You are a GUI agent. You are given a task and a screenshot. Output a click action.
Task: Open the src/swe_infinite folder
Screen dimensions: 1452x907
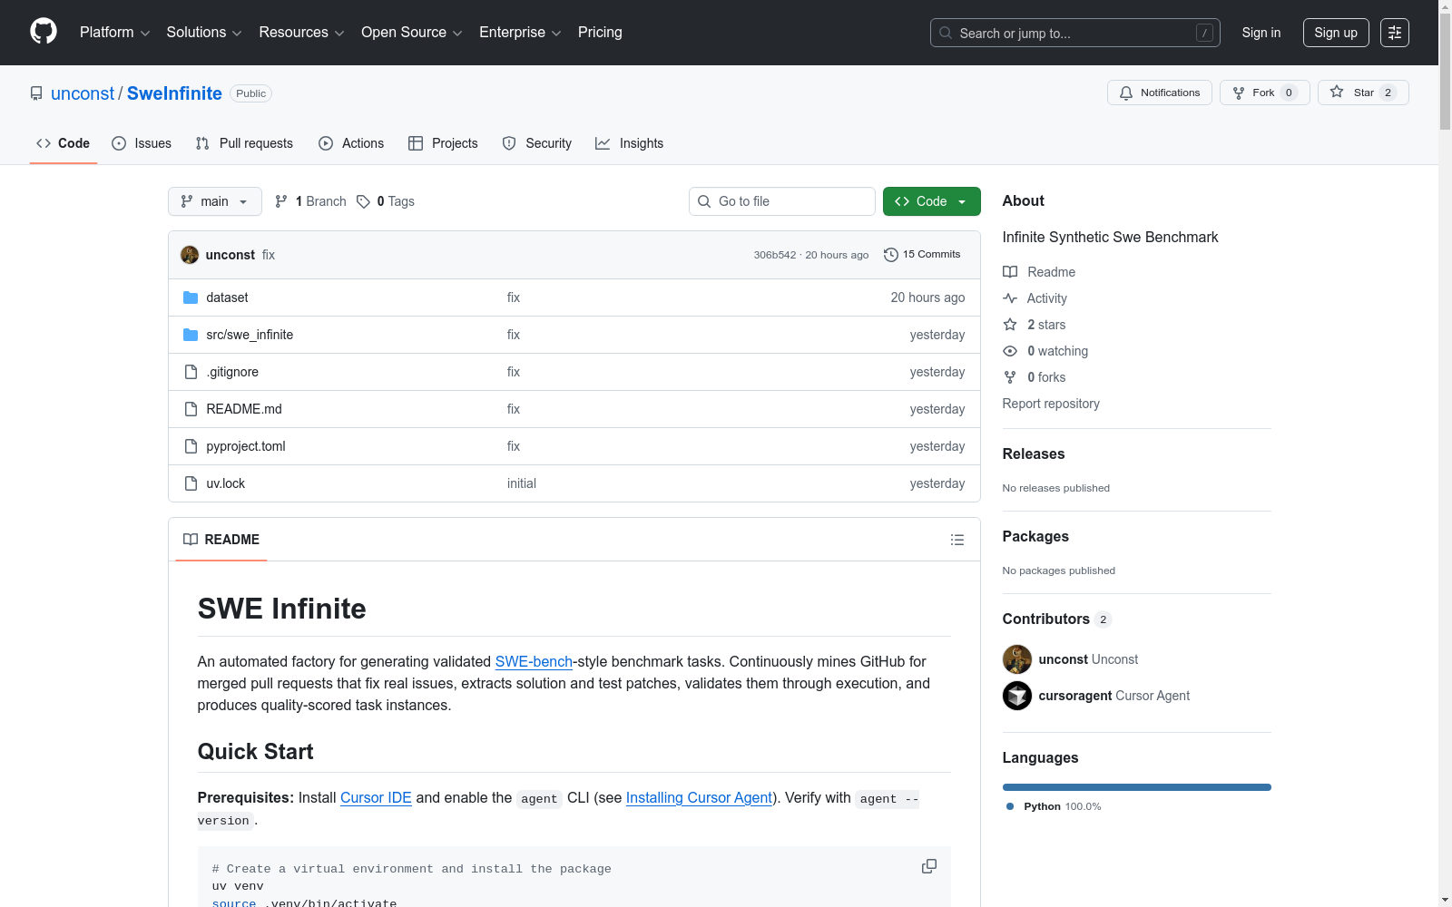250,335
